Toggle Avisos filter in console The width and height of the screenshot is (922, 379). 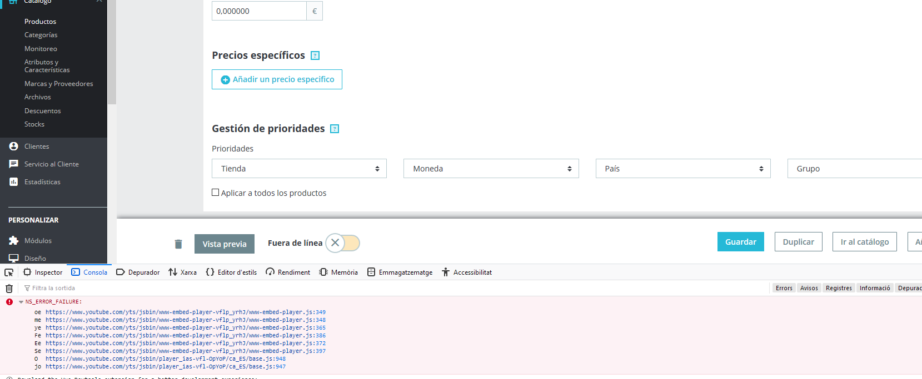[x=809, y=288]
